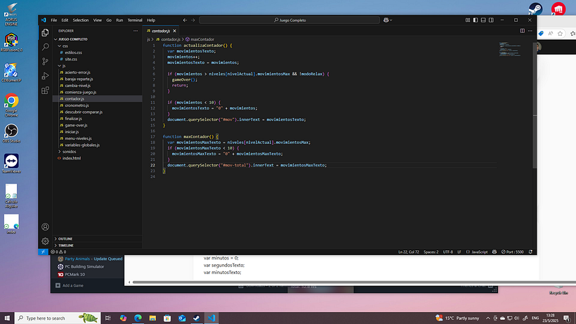Open Microsoft Edge from the taskbar
The image size is (576, 324).
138,318
